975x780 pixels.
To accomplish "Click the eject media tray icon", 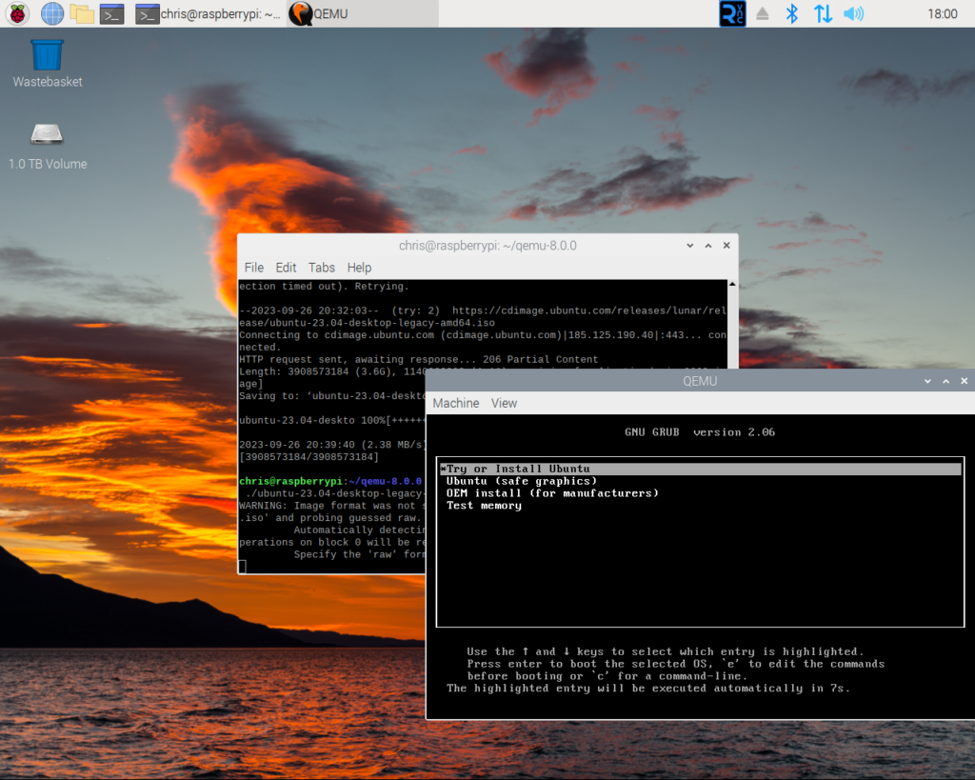I will tap(763, 13).
